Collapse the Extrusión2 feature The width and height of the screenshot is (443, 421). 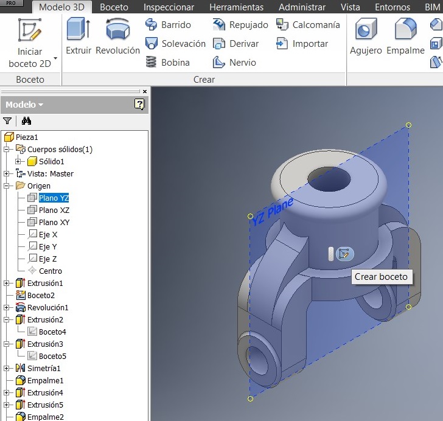click(x=7, y=319)
